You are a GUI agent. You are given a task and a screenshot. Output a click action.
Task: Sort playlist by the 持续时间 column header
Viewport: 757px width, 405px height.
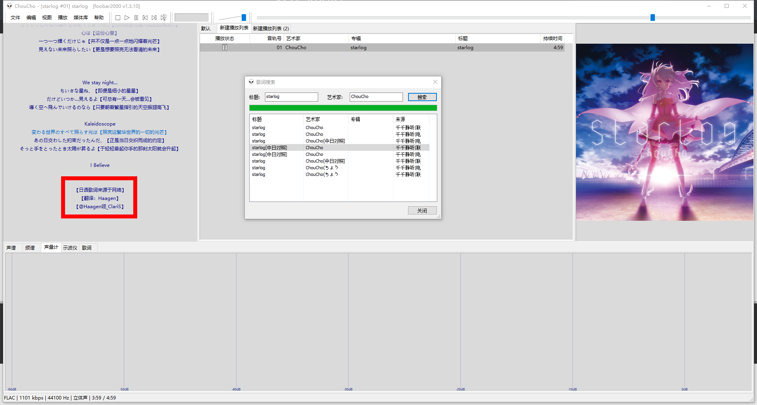552,38
